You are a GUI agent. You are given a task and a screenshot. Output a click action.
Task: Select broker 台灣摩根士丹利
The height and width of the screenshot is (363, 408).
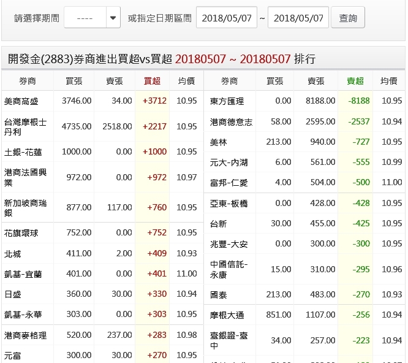(26, 126)
